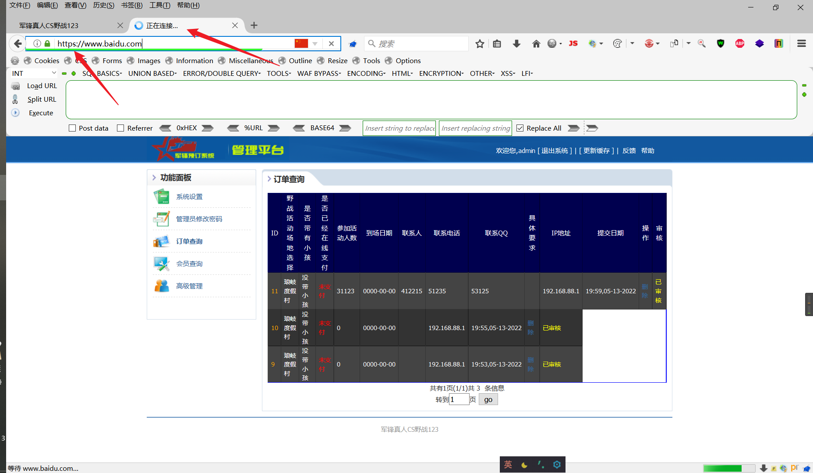Disable JavaScript via the JS toolbar icon
Image resolution: width=813 pixels, height=473 pixels.
[573, 43]
